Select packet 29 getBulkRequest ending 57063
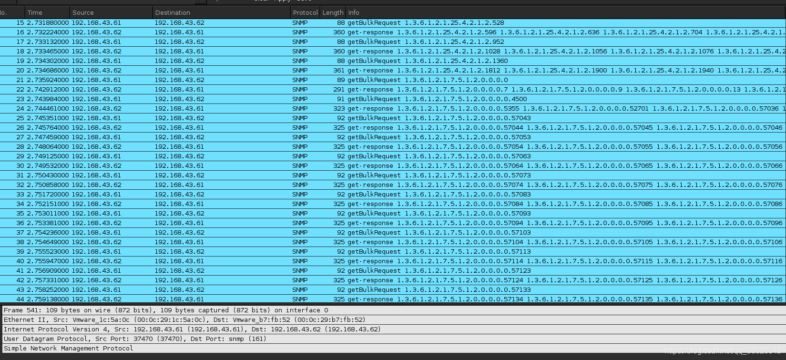 393,156
